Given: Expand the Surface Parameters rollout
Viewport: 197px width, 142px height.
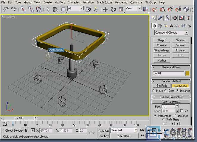Looking at the screenshot, I should [x=171, y=97].
